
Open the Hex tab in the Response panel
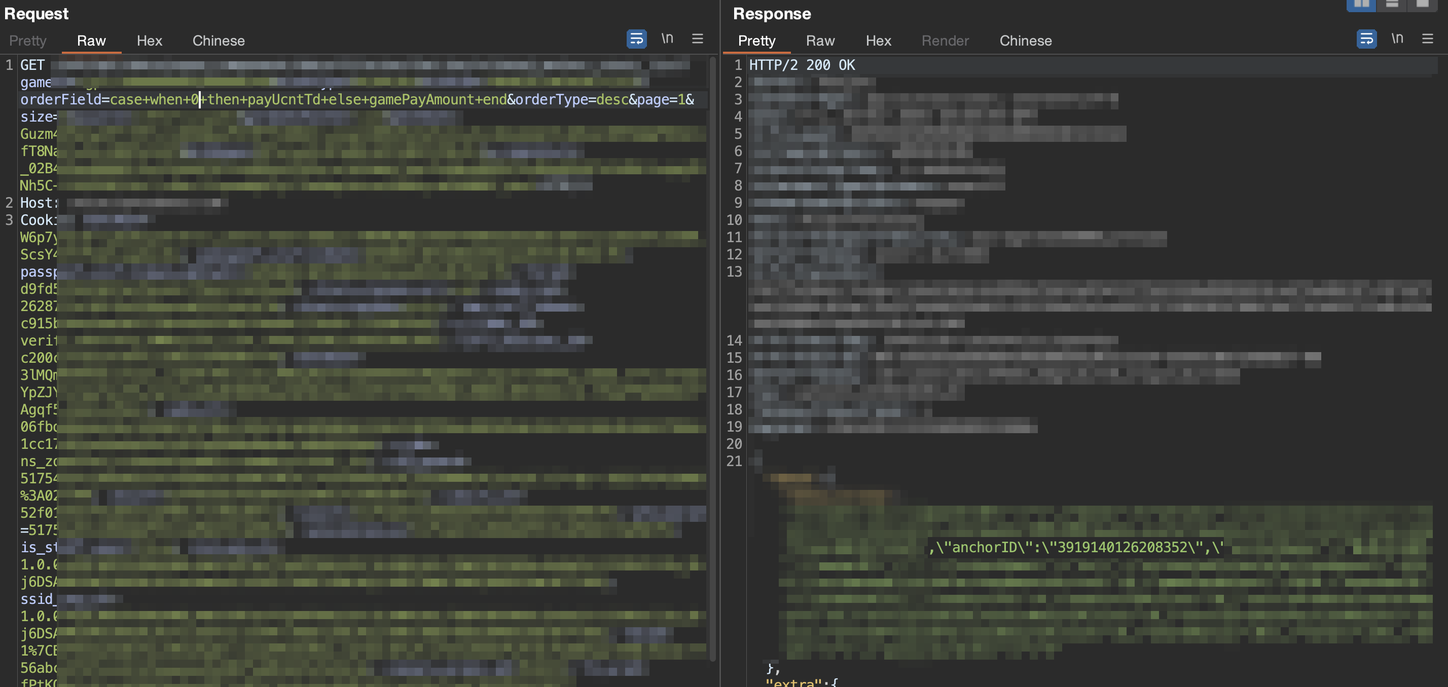[879, 41]
